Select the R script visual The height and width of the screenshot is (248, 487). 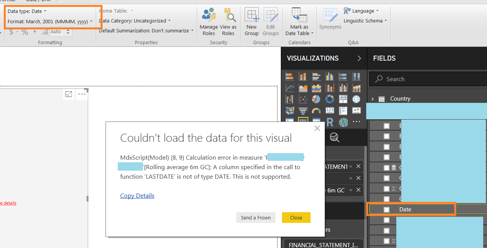coord(330,122)
